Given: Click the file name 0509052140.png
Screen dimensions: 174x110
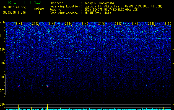Looking at the screenshot, I should [x=14, y=7].
